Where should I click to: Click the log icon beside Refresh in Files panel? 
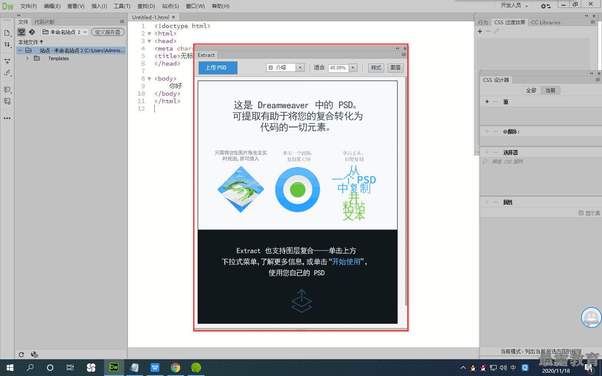[x=34, y=355]
